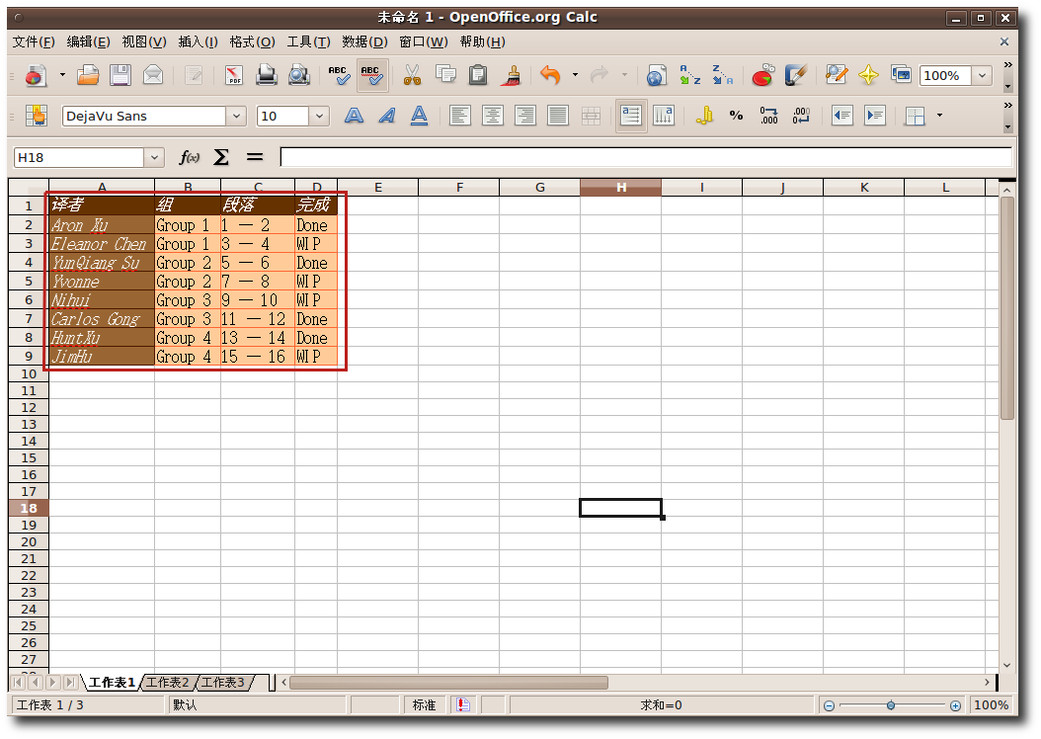Click Decrease Indent
The height and width of the screenshot is (739, 1041).
pyautogui.click(x=841, y=117)
